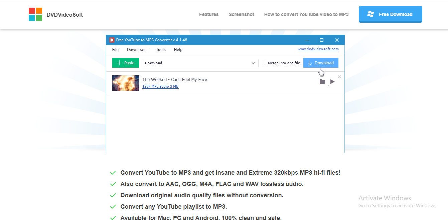The width and height of the screenshot is (448, 220).
Task: Open the Downloads menu
Action: pyautogui.click(x=137, y=49)
